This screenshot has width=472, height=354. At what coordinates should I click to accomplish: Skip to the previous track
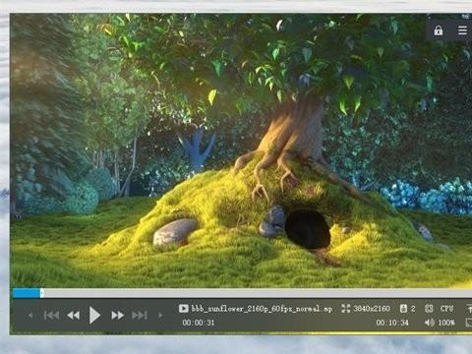pyautogui.click(x=51, y=316)
